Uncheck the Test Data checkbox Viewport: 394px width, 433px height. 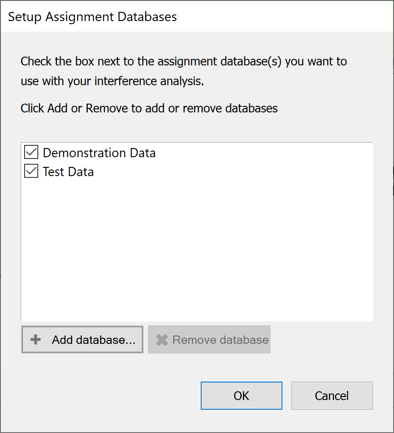pyautogui.click(x=31, y=171)
